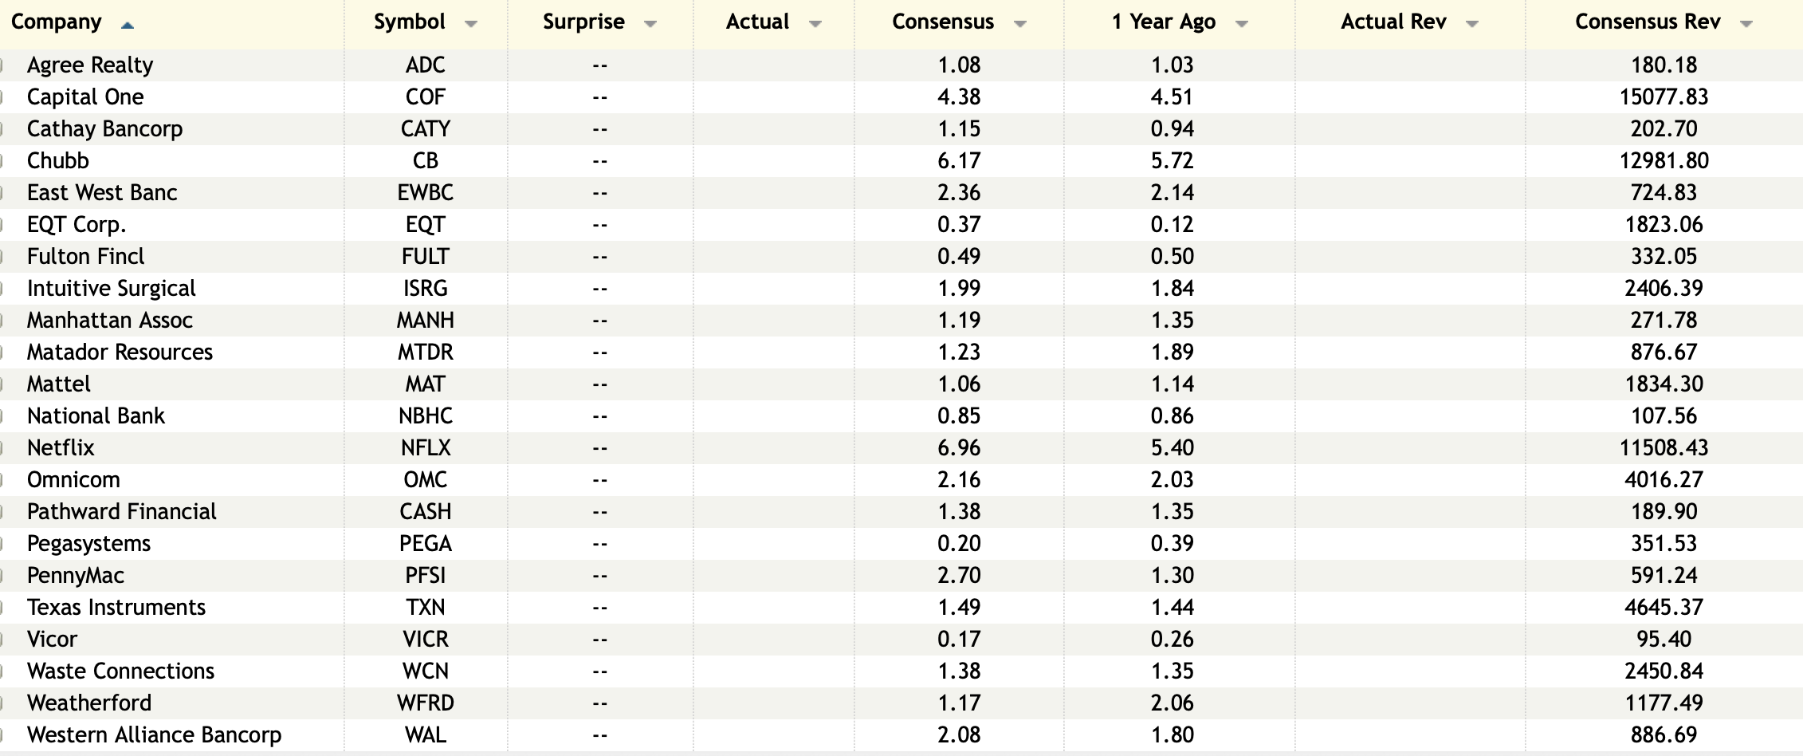Screen dimensions: 1803x756
Task: Open the OMC ticker symbol
Action: click(426, 480)
